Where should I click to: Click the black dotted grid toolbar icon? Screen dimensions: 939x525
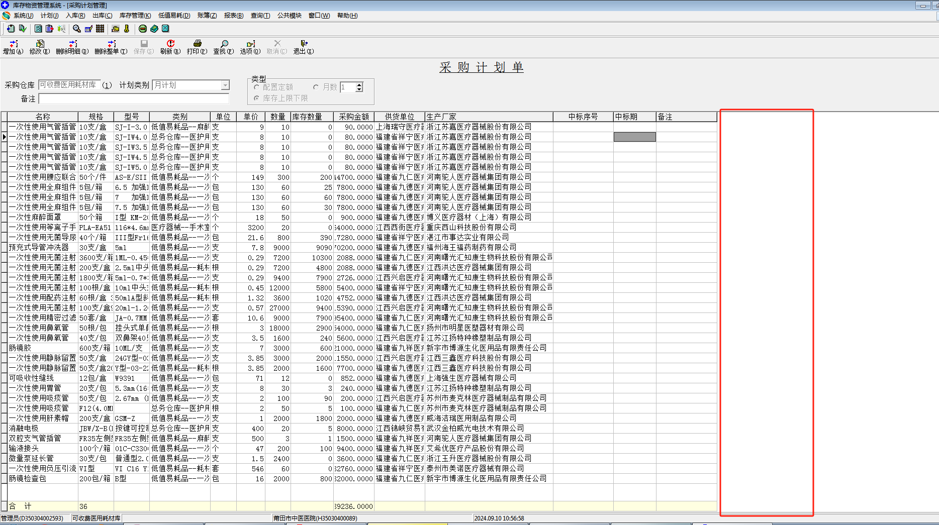click(100, 29)
